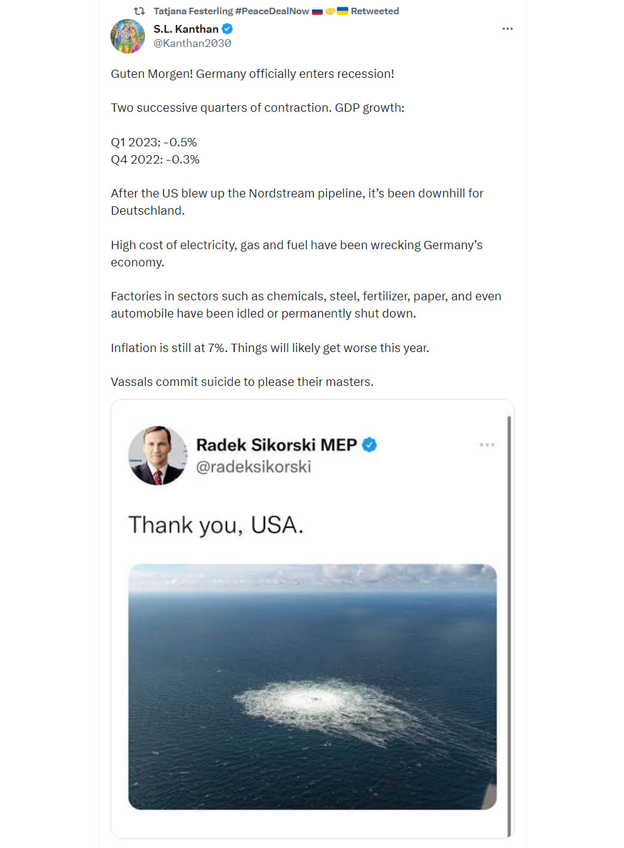Open the embedded Radek Sikorski tweet screenshot

click(312, 618)
